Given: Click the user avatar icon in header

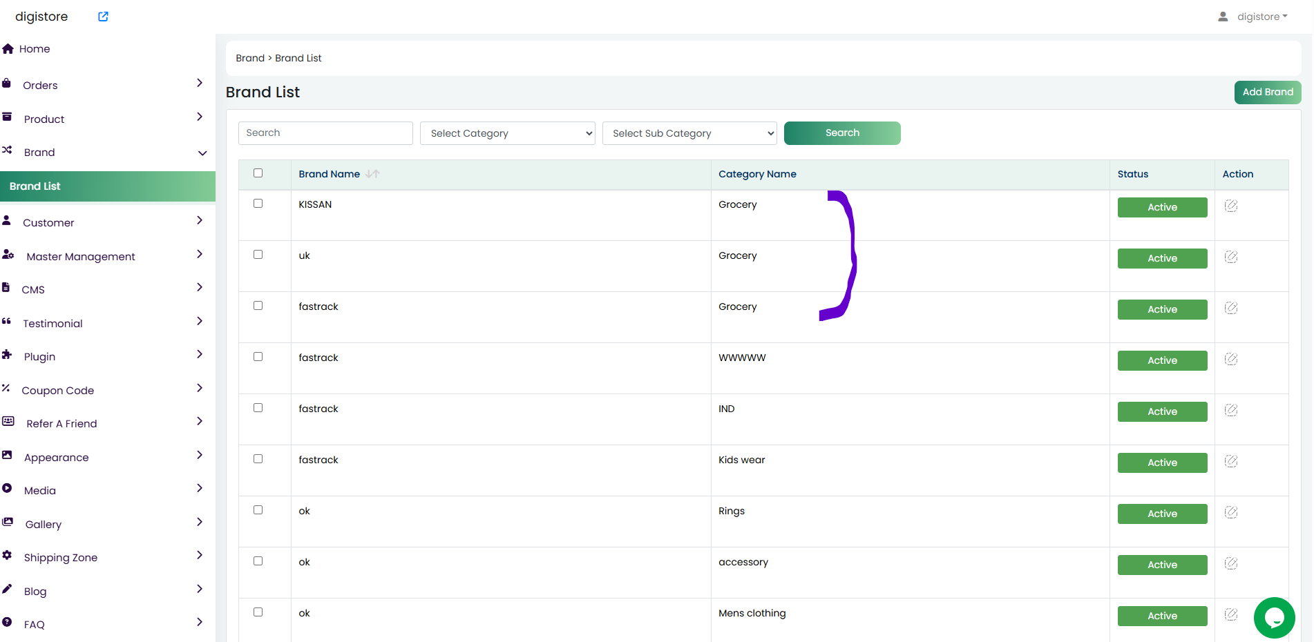Looking at the screenshot, I should [1223, 17].
